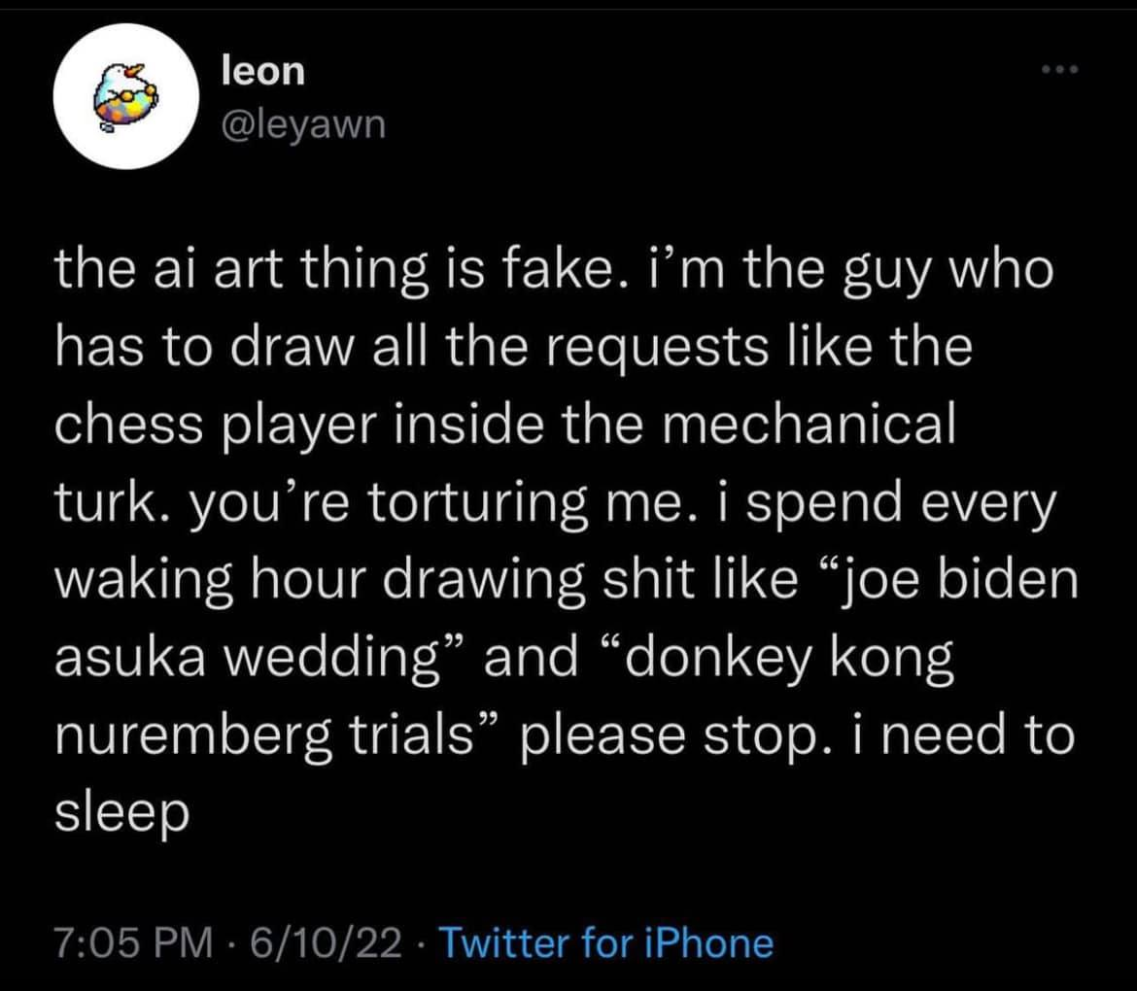The image size is (1137, 991).
Task: Open leon's bird profile picture
Action: [x=126, y=95]
